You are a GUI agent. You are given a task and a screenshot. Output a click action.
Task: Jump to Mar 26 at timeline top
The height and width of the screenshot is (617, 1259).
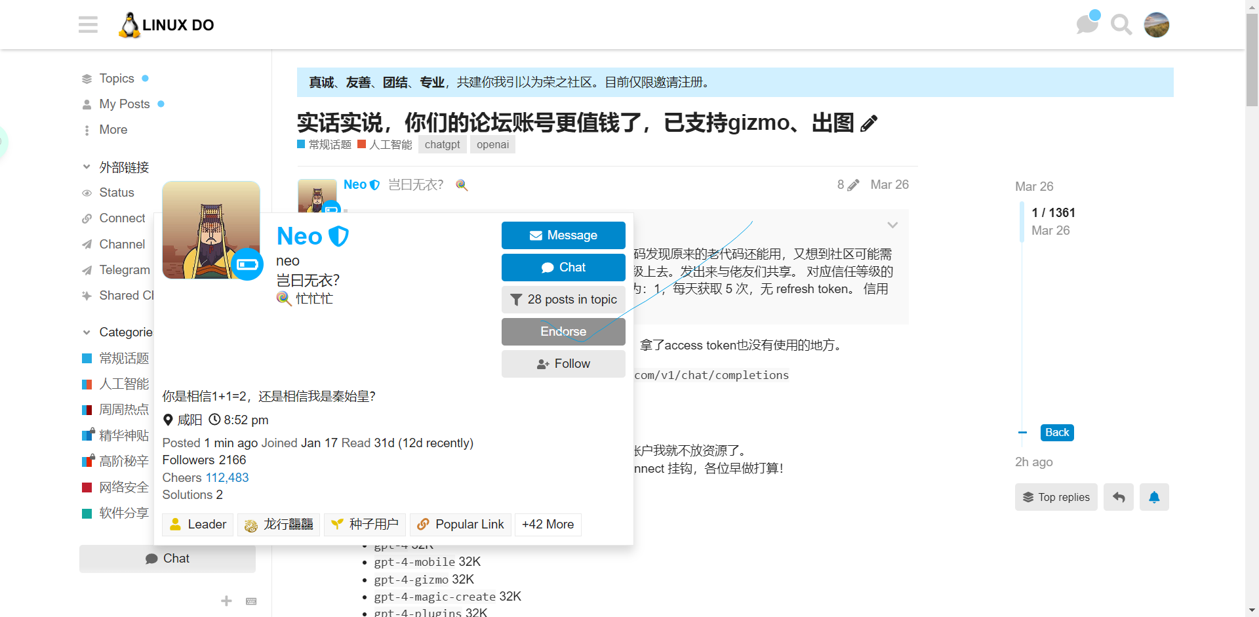(x=1034, y=187)
